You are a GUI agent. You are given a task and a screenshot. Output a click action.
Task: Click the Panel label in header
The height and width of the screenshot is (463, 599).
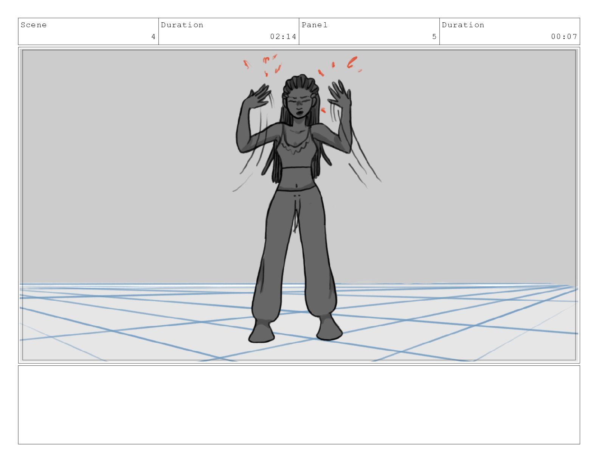[315, 25]
